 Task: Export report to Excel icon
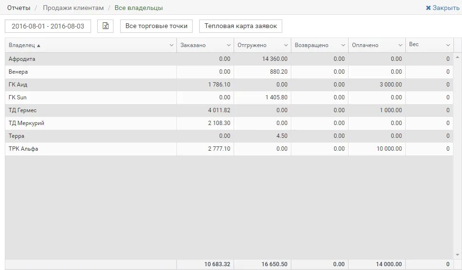105,26
